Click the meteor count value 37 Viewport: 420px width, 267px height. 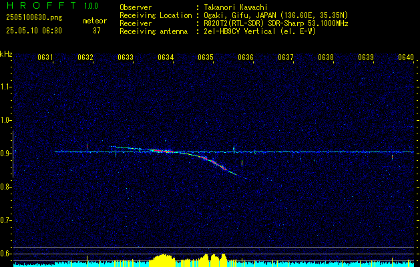(96, 31)
